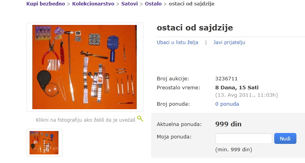Submit bid with the Nudi button
Image resolution: width=305 pixels, height=163 pixels.
coord(285,138)
